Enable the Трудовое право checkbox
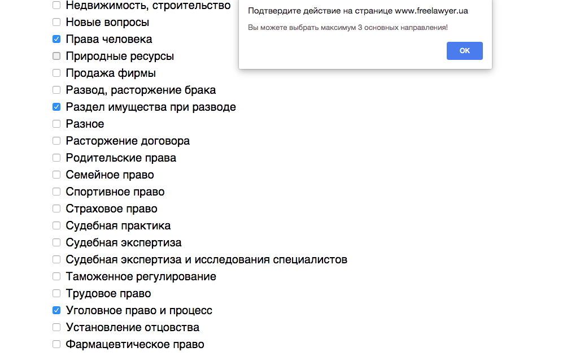The height and width of the screenshot is (356, 571). pyautogui.click(x=56, y=293)
